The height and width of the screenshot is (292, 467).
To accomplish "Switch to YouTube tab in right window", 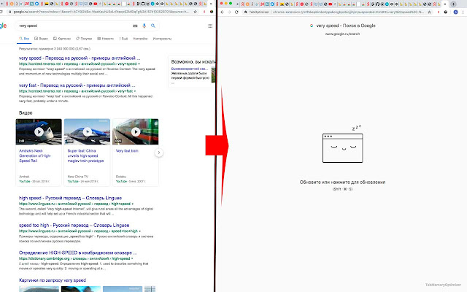I will (331, 4).
